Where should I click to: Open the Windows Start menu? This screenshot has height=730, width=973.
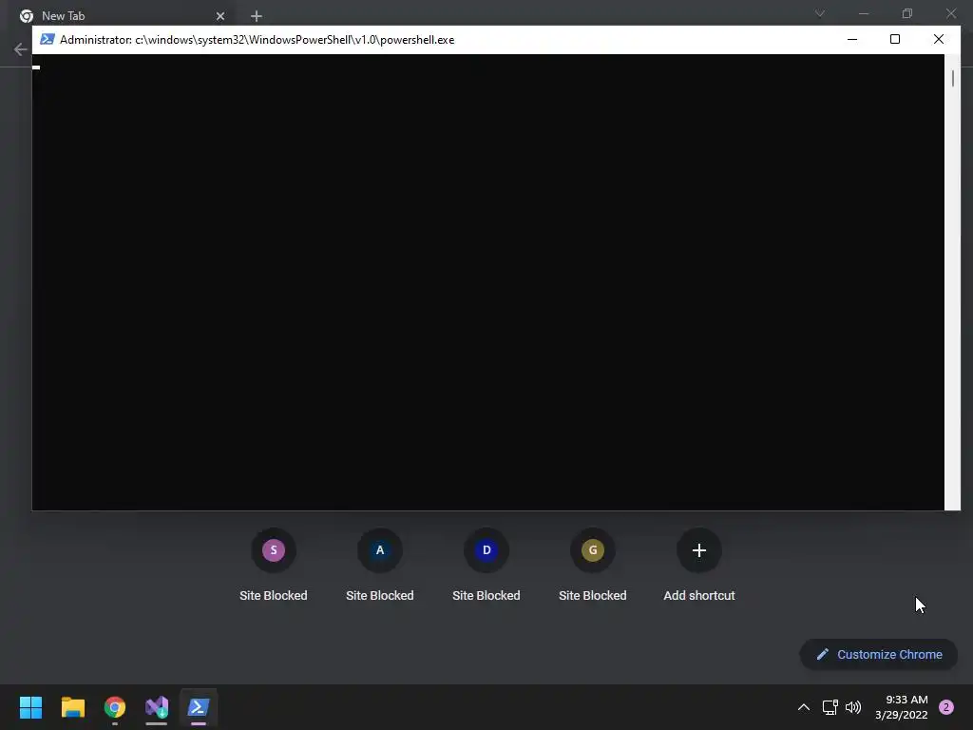click(x=30, y=706)
